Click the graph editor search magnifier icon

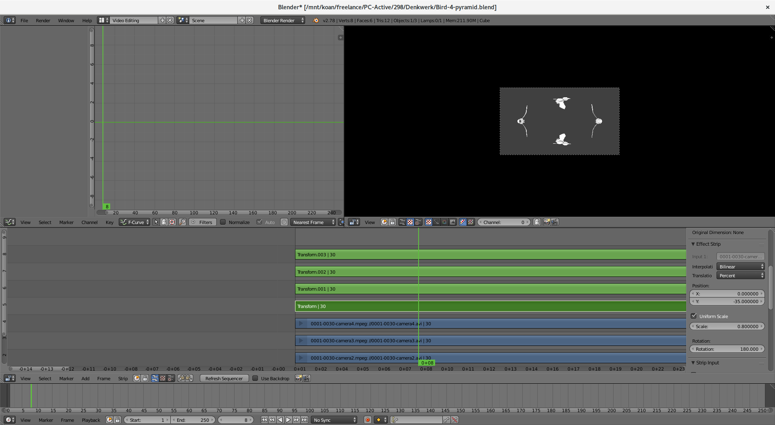coord(182,222)
